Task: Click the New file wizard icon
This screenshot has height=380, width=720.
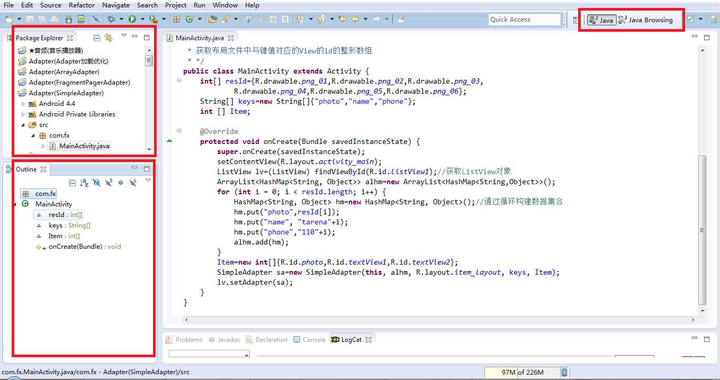Action: [9, 19]
